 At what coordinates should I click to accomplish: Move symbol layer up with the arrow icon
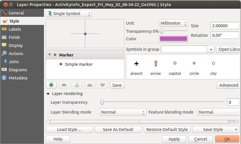(90, 85)
